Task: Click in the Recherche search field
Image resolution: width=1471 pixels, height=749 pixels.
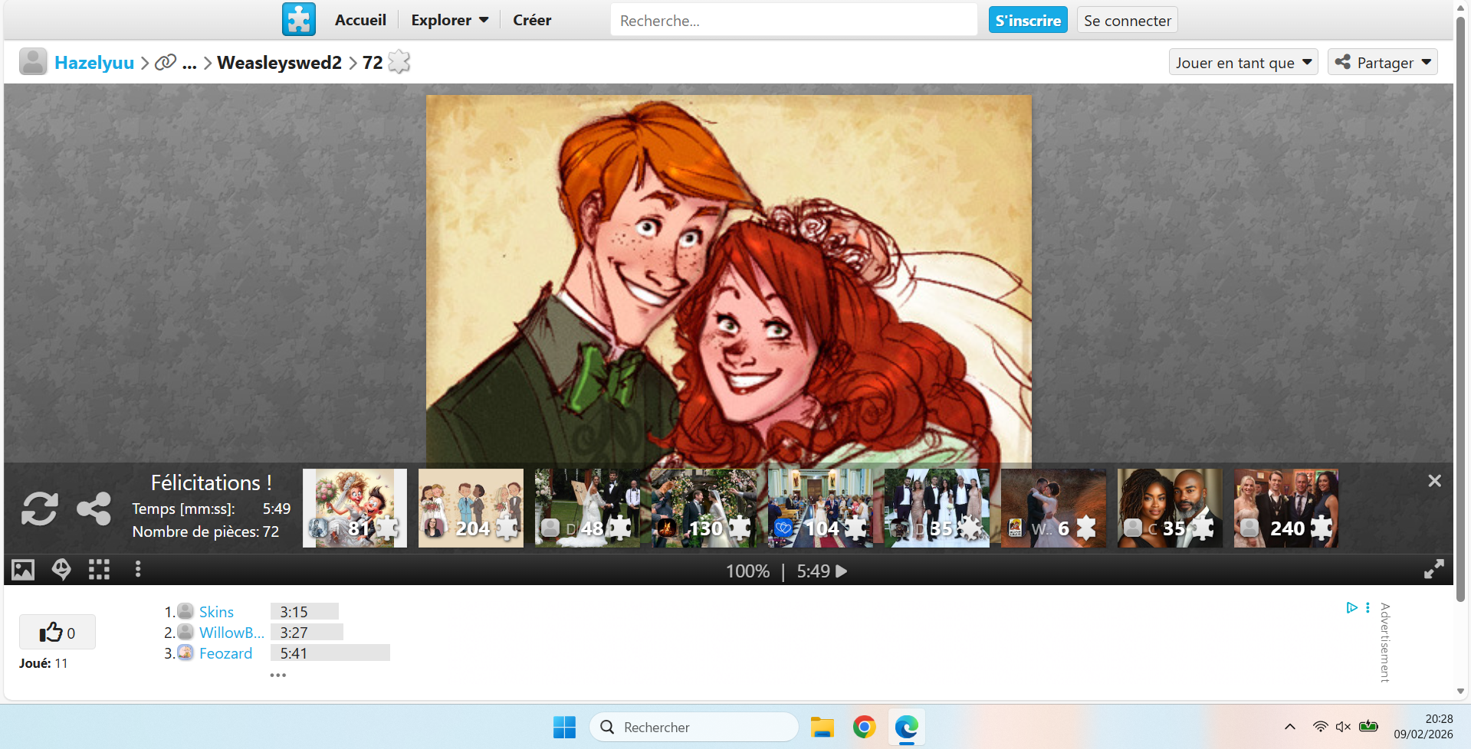Action: 793,21
